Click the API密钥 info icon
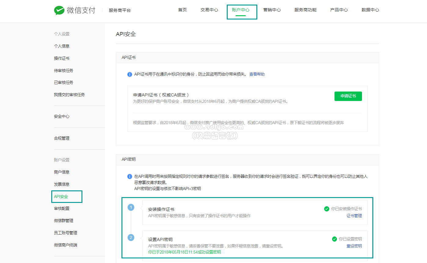The width and height of the screenshot is (427, 263). 130,177
